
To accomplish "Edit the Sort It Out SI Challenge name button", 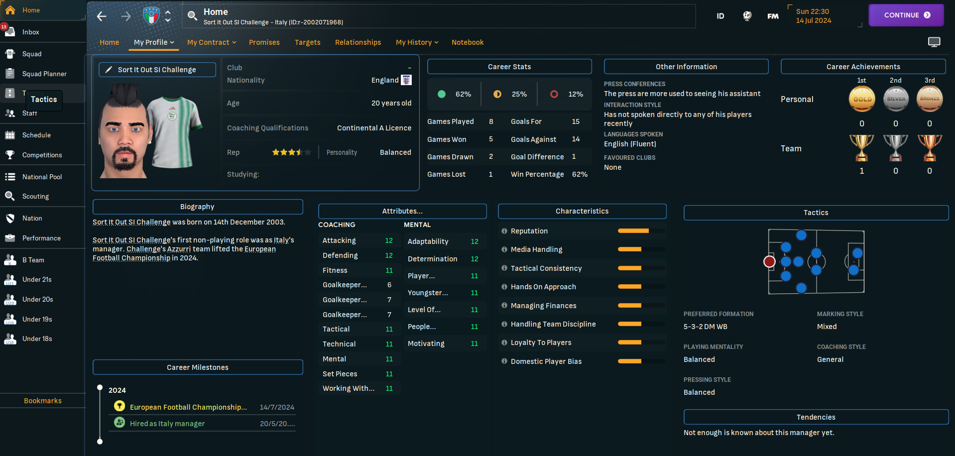I will 157,70.
